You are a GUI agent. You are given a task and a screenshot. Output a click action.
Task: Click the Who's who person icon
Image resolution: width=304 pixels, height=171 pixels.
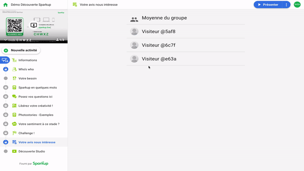14,69
